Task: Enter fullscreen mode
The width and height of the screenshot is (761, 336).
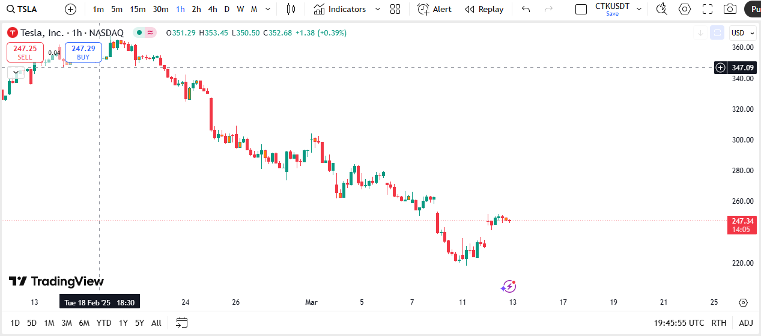Action: click(708, 9)
